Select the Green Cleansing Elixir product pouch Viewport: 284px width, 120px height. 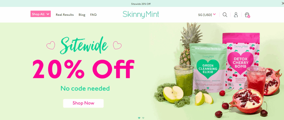[x=208, y=68]
